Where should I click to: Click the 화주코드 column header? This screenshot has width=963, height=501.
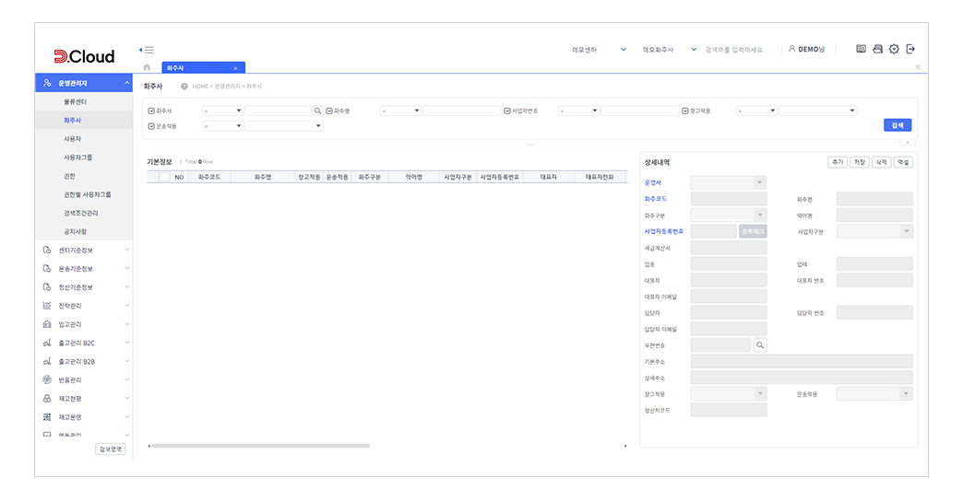tap(209, 177)
